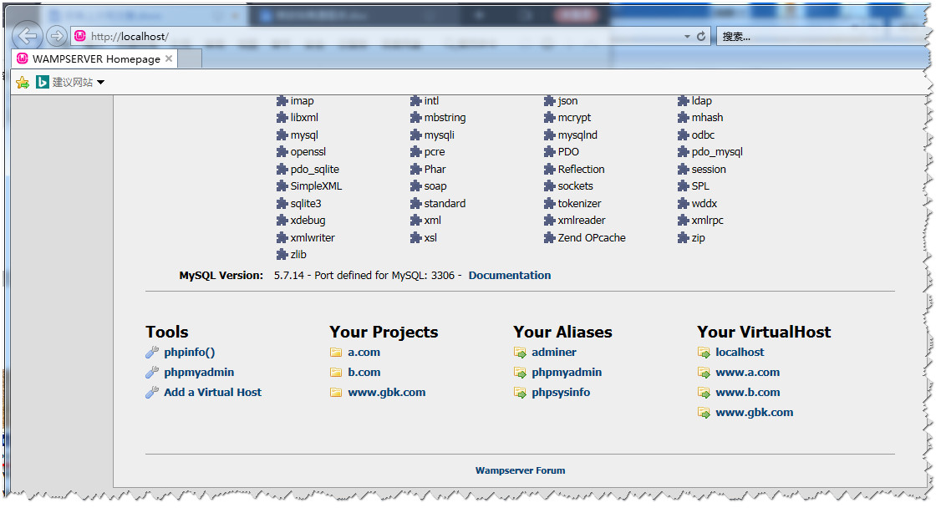The image size is (941, 508).
Task: Open phpmyadmin under Tools
Action: pos(199,372)
